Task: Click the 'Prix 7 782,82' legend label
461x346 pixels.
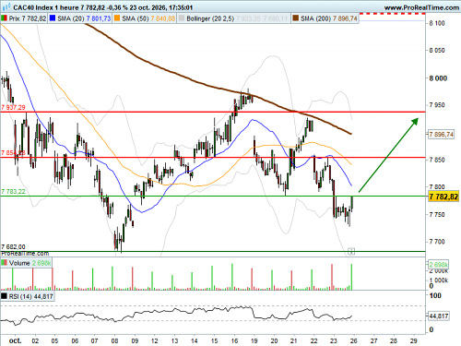Action: 28,18
